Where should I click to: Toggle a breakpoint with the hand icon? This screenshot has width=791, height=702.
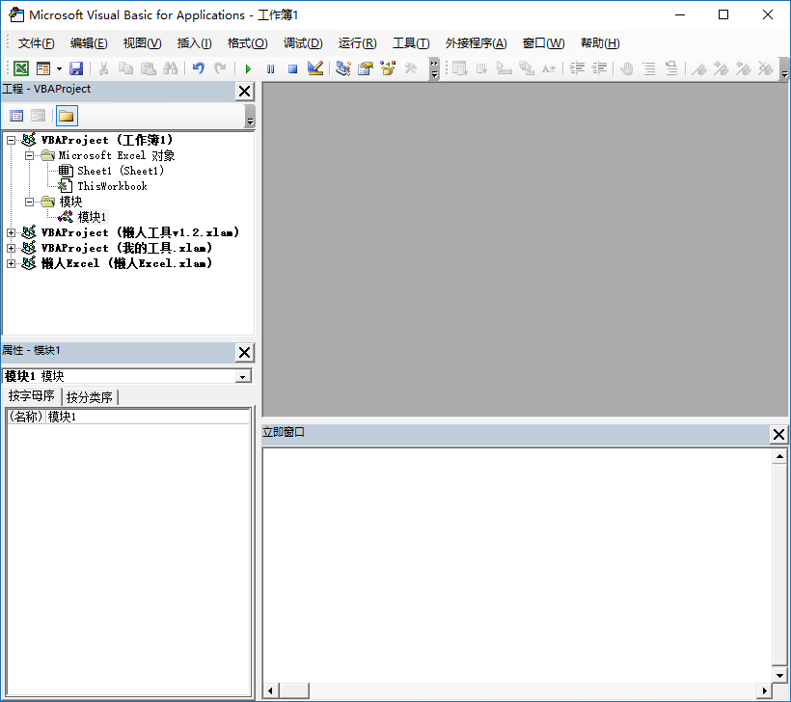coord(627,67)
